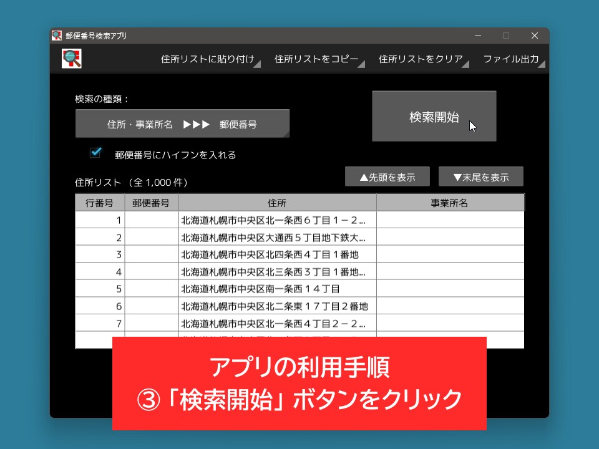The width and height of the screenshot is (599, 449).
Task: Select address 北海道札幌市中央区北二条東17丁目2番地
Action: [x=277, y=306]
